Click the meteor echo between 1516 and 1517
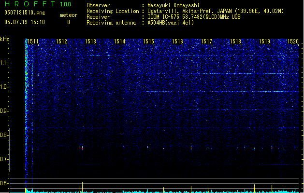This screenshot has width=304, height=193. (191, 148)
